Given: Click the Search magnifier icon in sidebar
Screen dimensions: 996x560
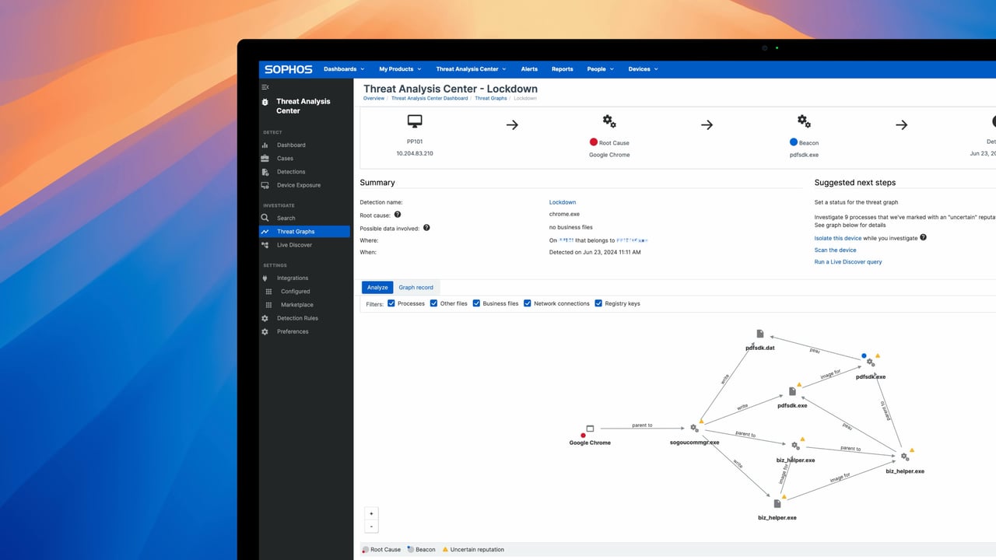Looking at the screenshot, I should click(x=265, y=218).
